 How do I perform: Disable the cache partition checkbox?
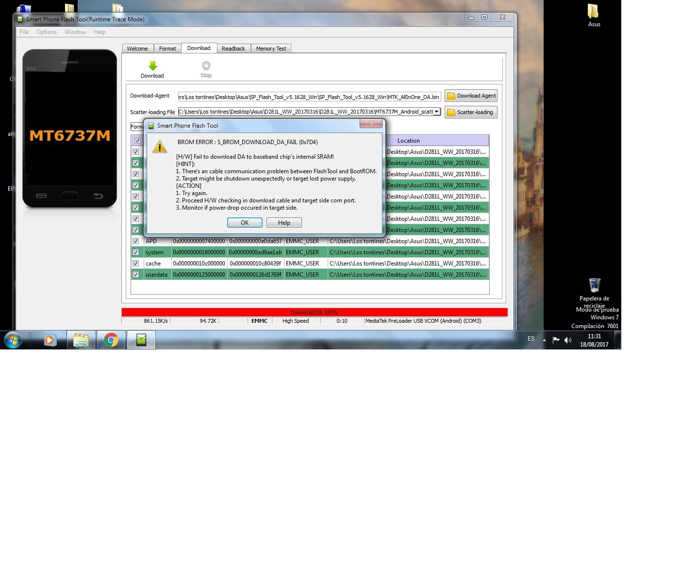click(x=136, y=264)
